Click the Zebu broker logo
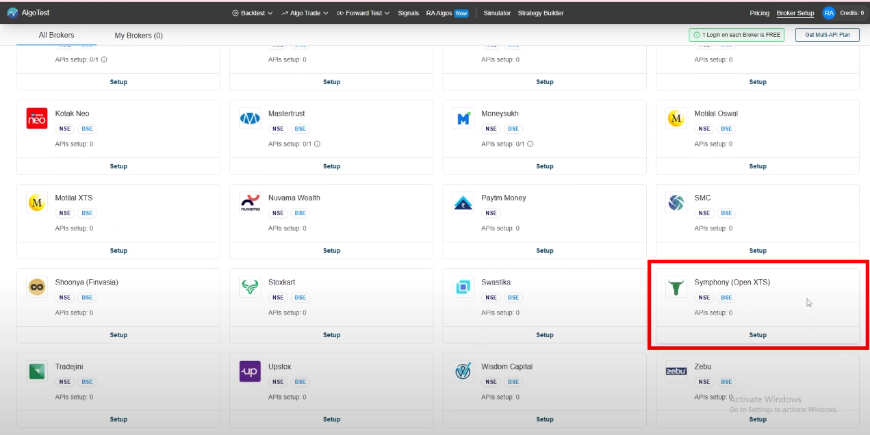 [x=676, y=371]
